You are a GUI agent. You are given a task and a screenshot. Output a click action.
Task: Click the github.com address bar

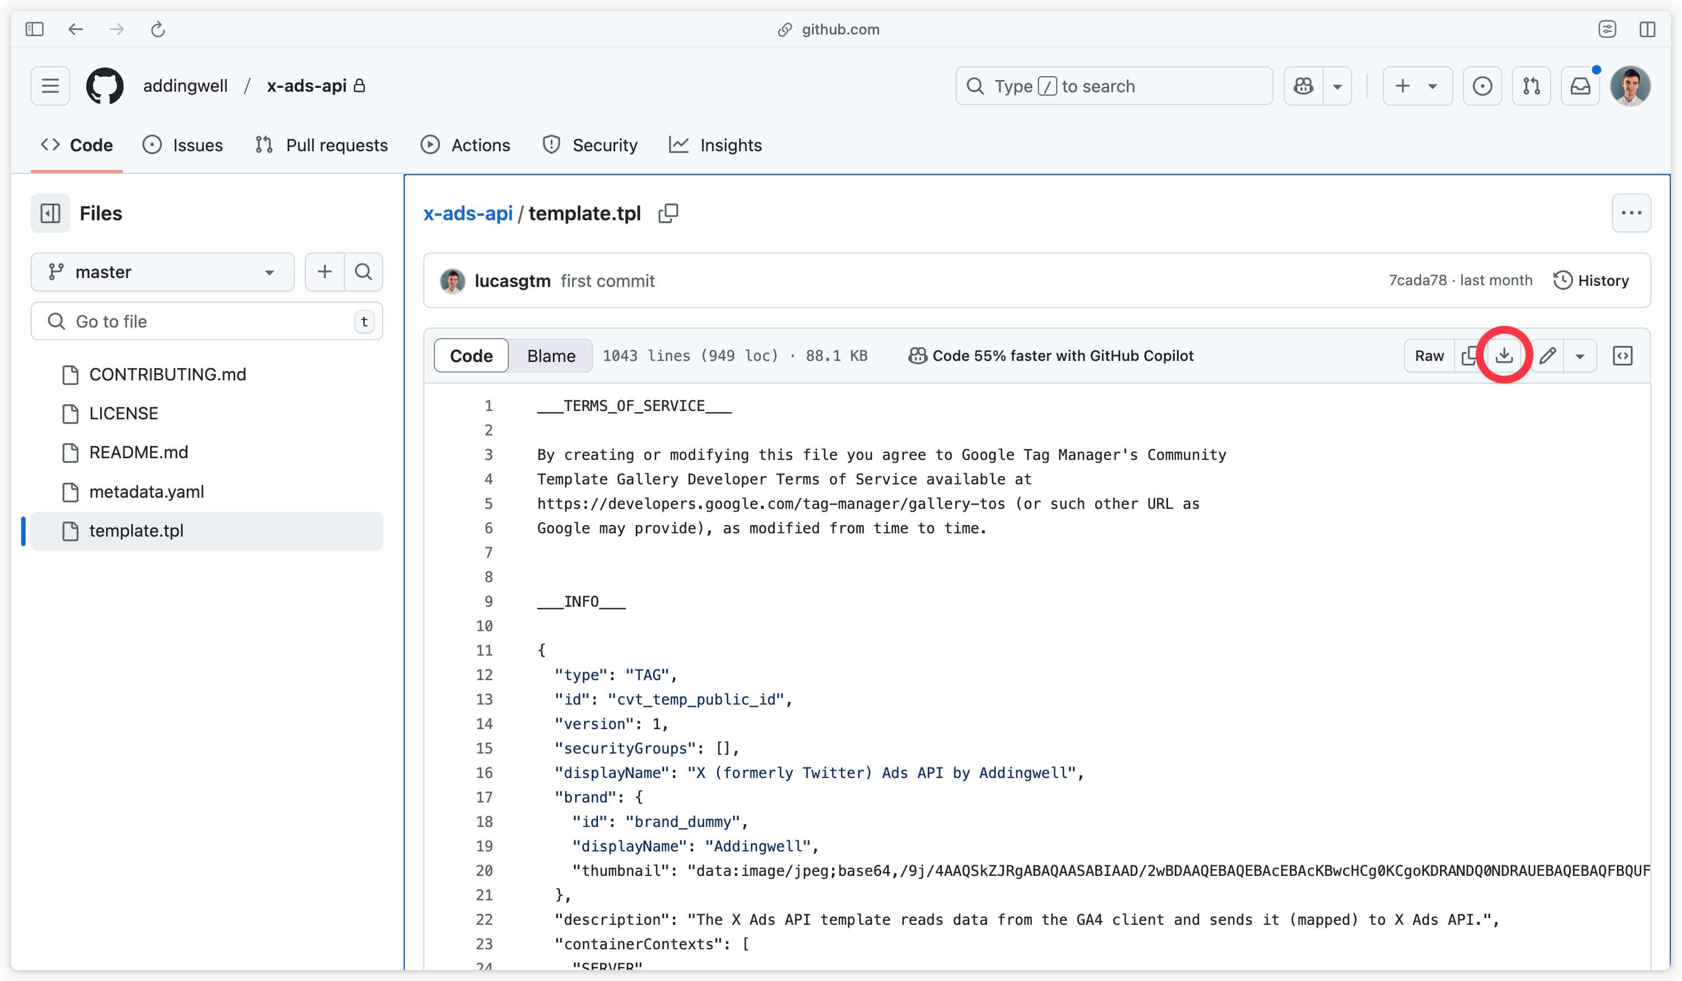tap(828, 29)
